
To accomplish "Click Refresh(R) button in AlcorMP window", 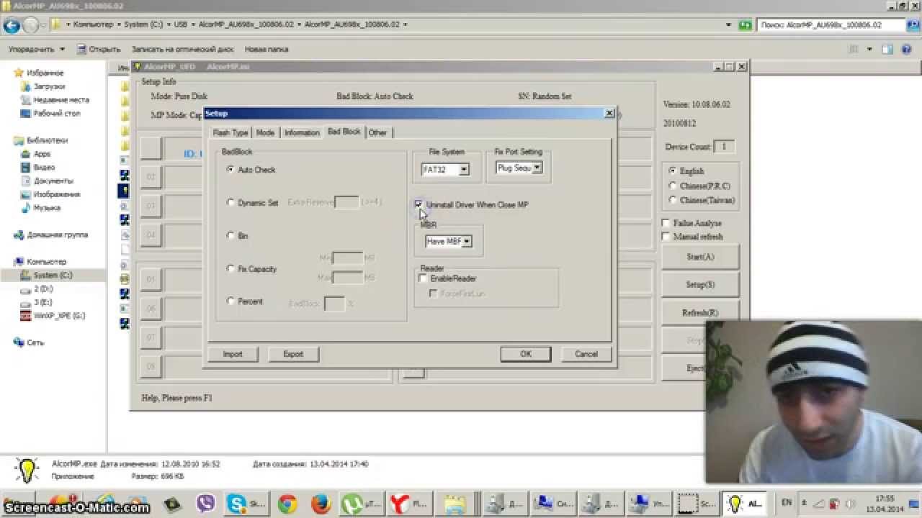I will point(700,313).
